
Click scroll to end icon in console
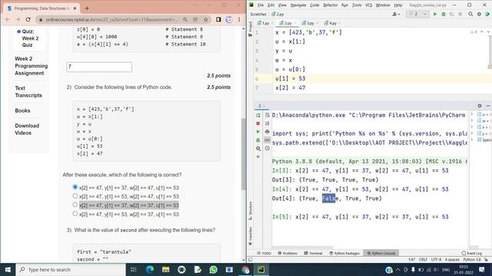[x=267, y=123]
